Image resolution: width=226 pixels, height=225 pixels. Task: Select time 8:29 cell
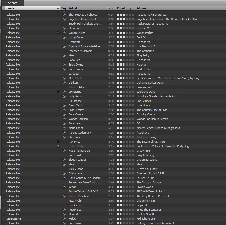(x=111, y=51)
